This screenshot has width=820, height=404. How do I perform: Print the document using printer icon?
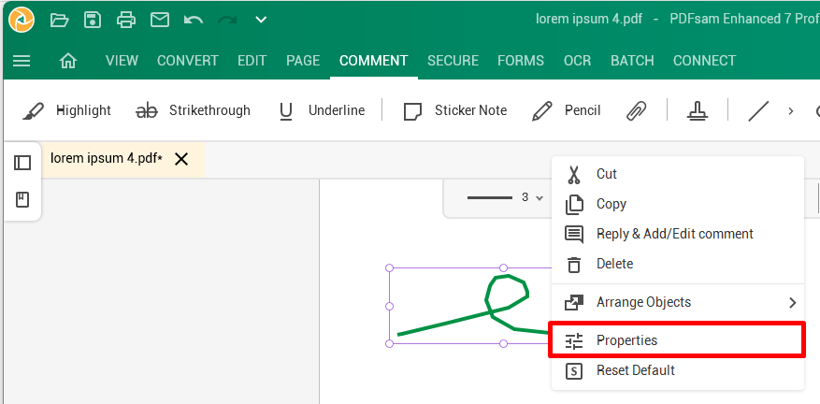click(126, 20)
